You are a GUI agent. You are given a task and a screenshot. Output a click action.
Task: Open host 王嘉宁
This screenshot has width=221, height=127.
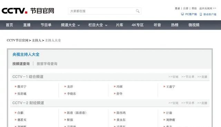coord(171,86)
